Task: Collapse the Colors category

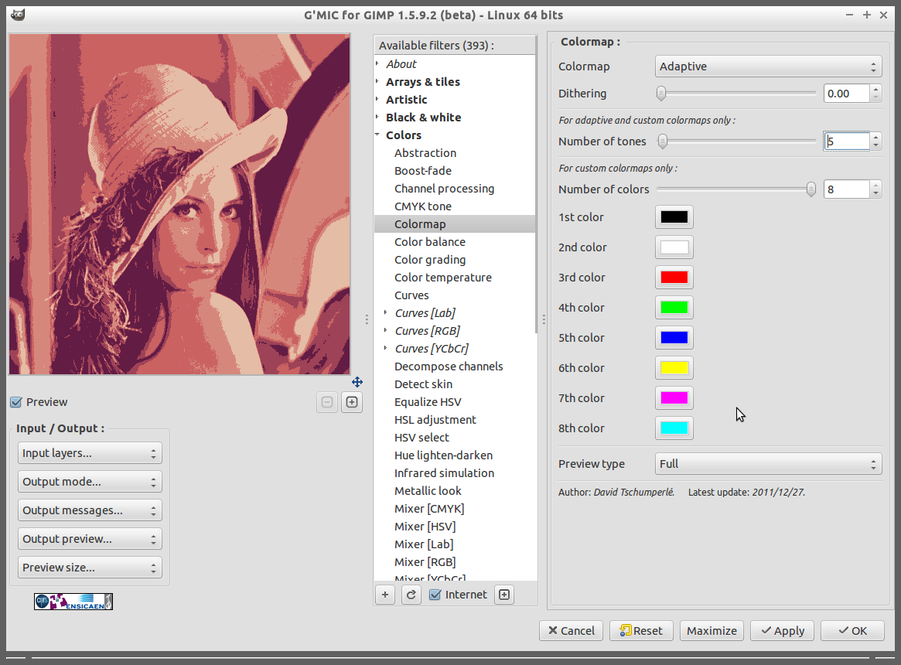Action: point(377,135)
